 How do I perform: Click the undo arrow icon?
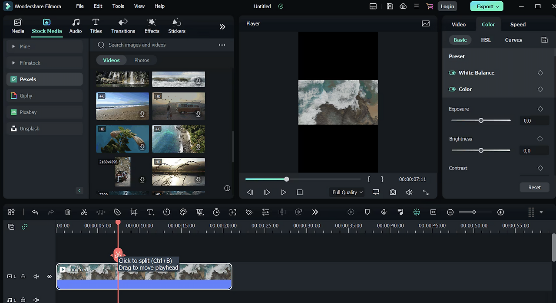tap(35, 212)
